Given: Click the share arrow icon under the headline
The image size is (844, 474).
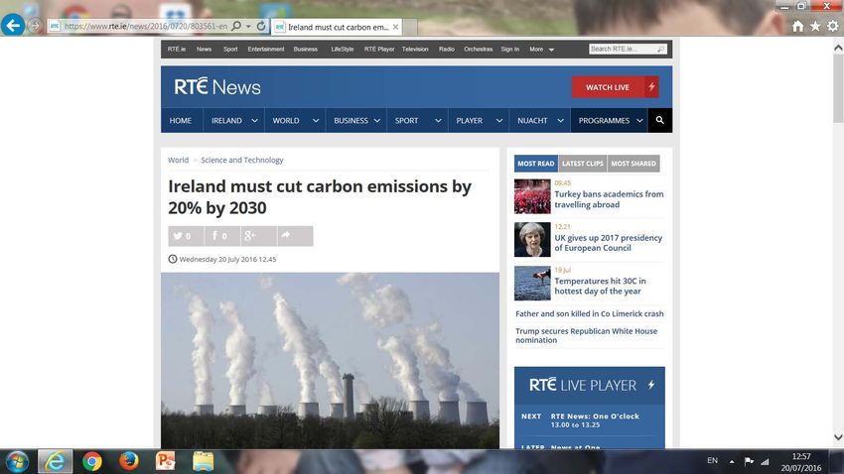Looking at the screenshot, I should coord(295,236).
